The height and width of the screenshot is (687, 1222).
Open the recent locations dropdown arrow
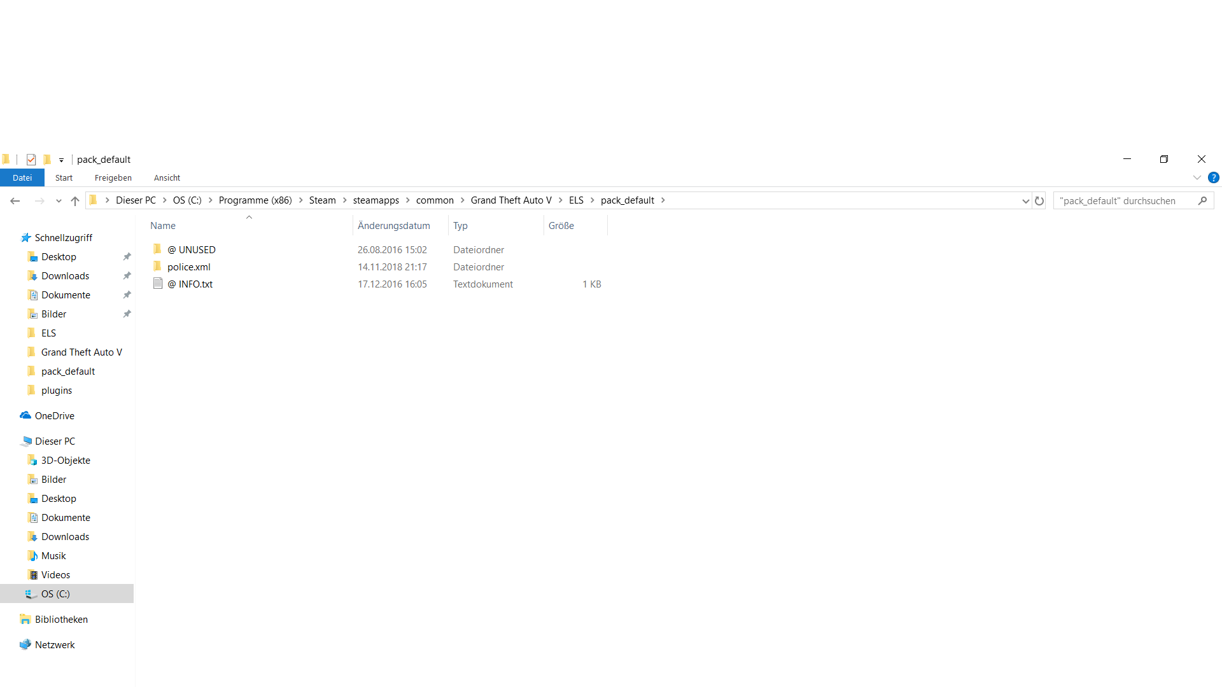pos(59,201)
